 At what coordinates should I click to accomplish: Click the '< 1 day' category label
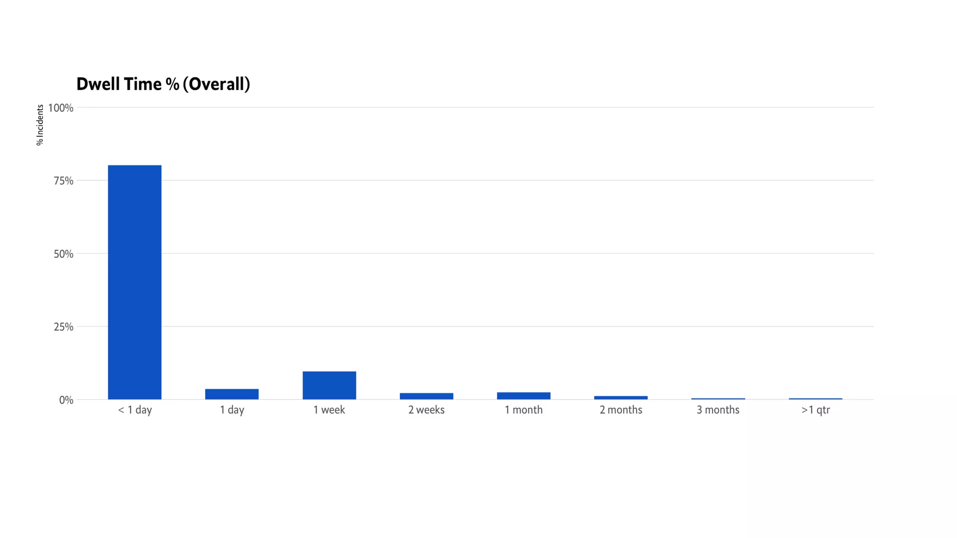coord(135,410)
